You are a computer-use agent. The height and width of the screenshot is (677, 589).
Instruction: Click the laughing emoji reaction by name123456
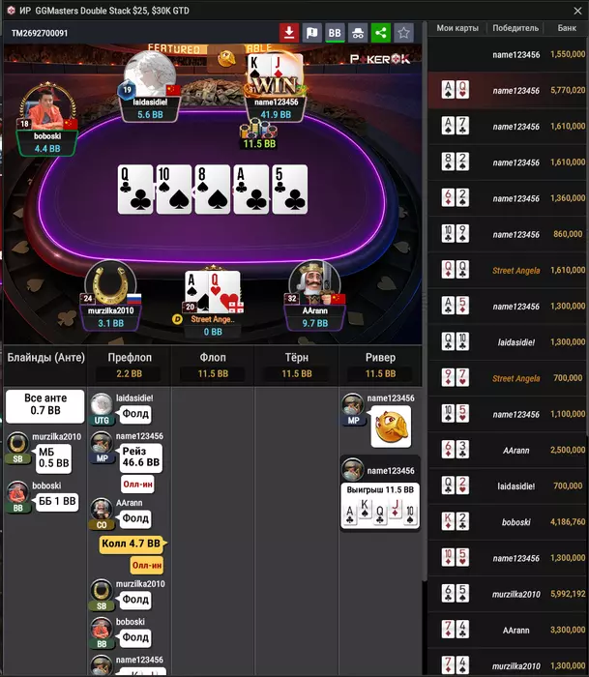pos(391,427)
